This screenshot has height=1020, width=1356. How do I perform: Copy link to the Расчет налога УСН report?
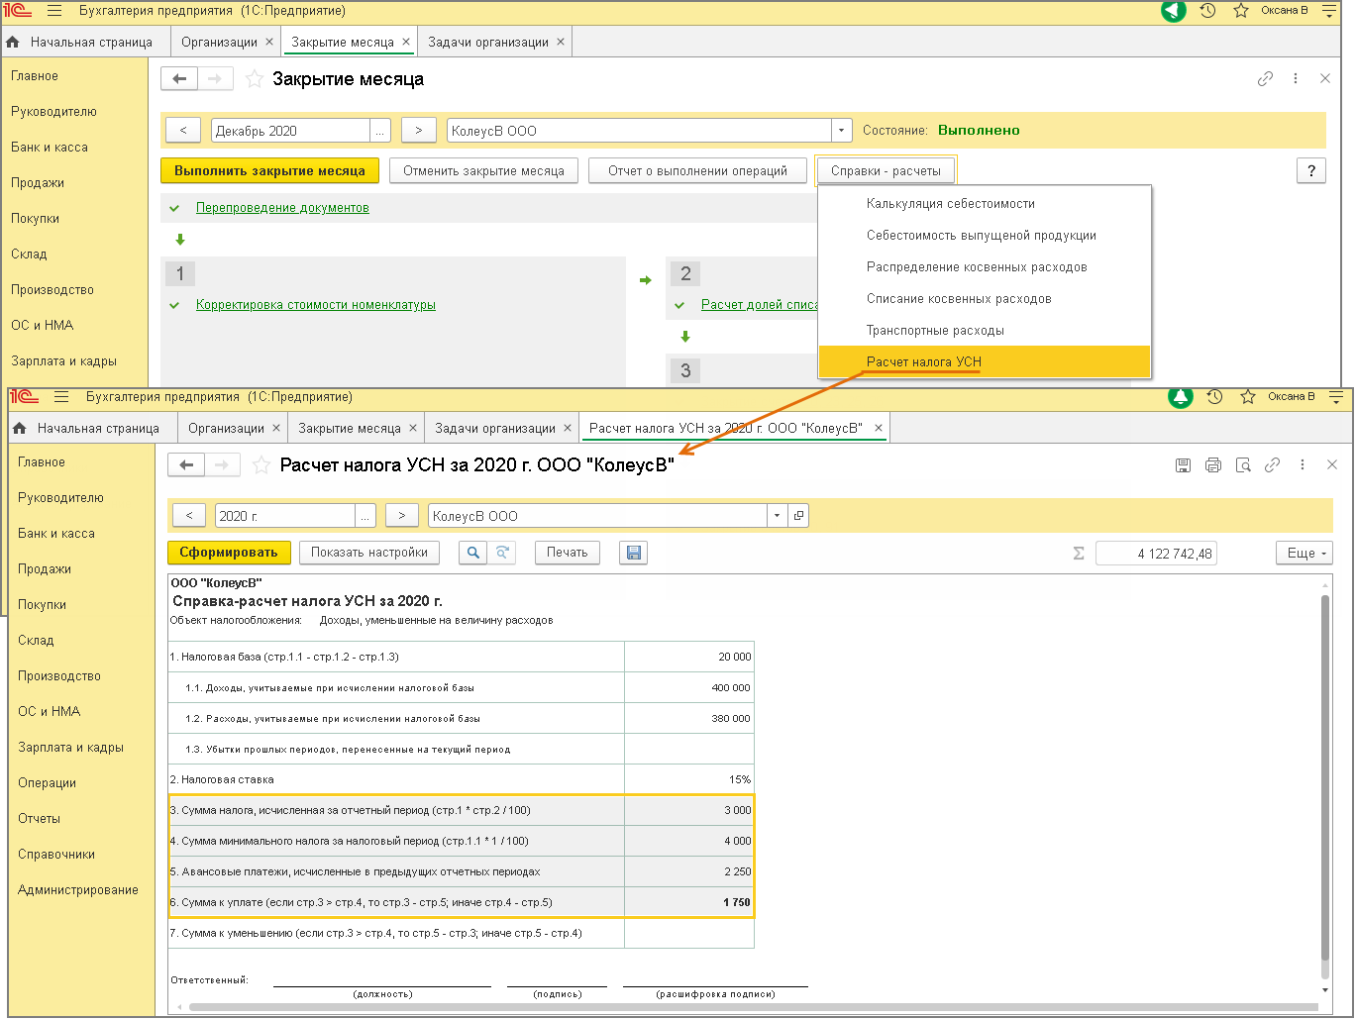[x=1273, y=464]
